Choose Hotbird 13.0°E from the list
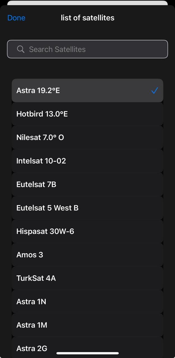This screenshot has height=358, width=175. [42, 114]
